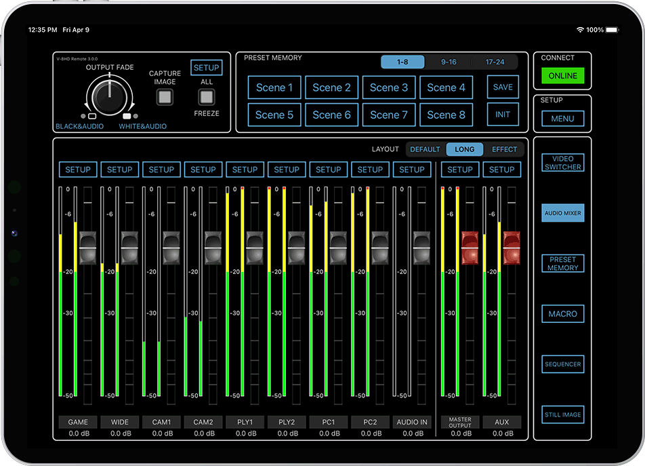Open the Still Image panel

click(x=562, y=414)
